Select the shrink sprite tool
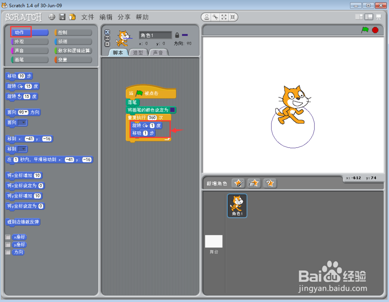 point(233,17)
